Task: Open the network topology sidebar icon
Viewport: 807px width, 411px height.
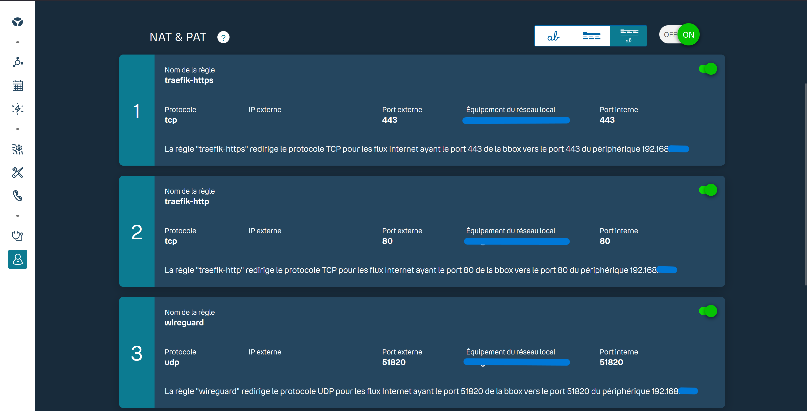Action: click(x=17, y=62)
